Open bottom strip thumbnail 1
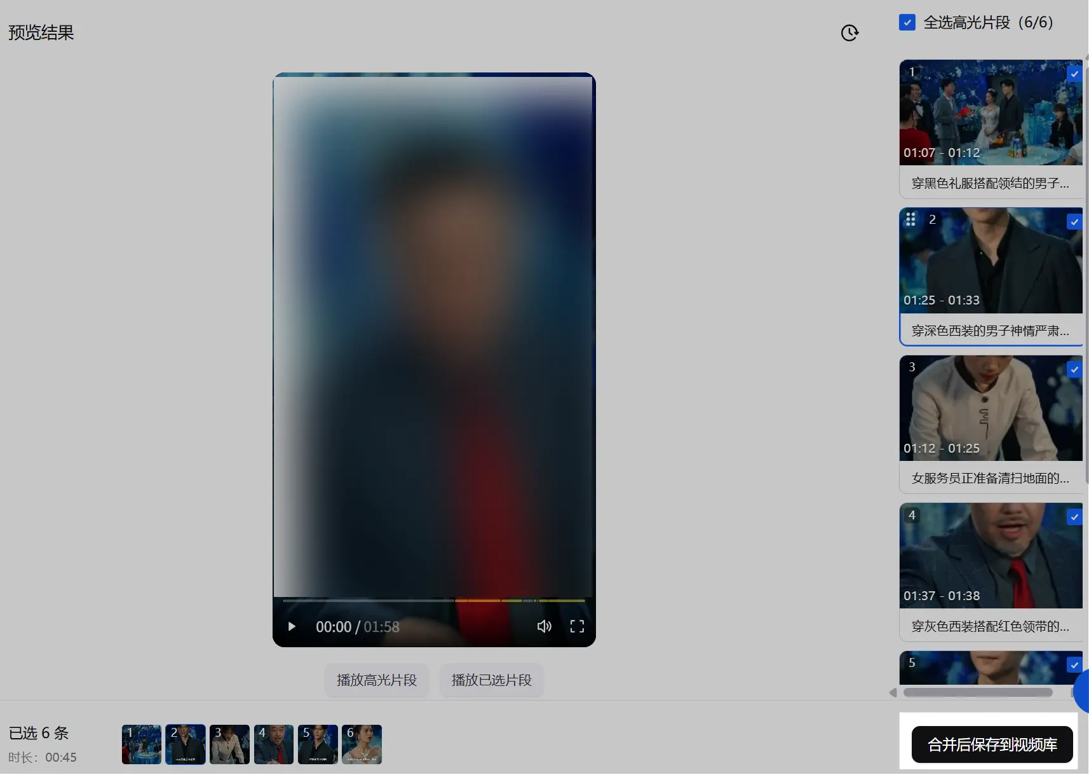 [x=142, y=744]
